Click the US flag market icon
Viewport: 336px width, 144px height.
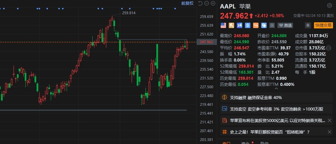click(x=223, y=25)
